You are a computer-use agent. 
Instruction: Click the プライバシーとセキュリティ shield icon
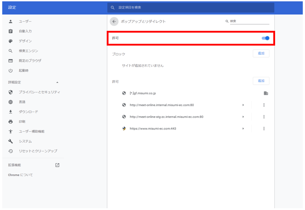(x=11, y=92)
